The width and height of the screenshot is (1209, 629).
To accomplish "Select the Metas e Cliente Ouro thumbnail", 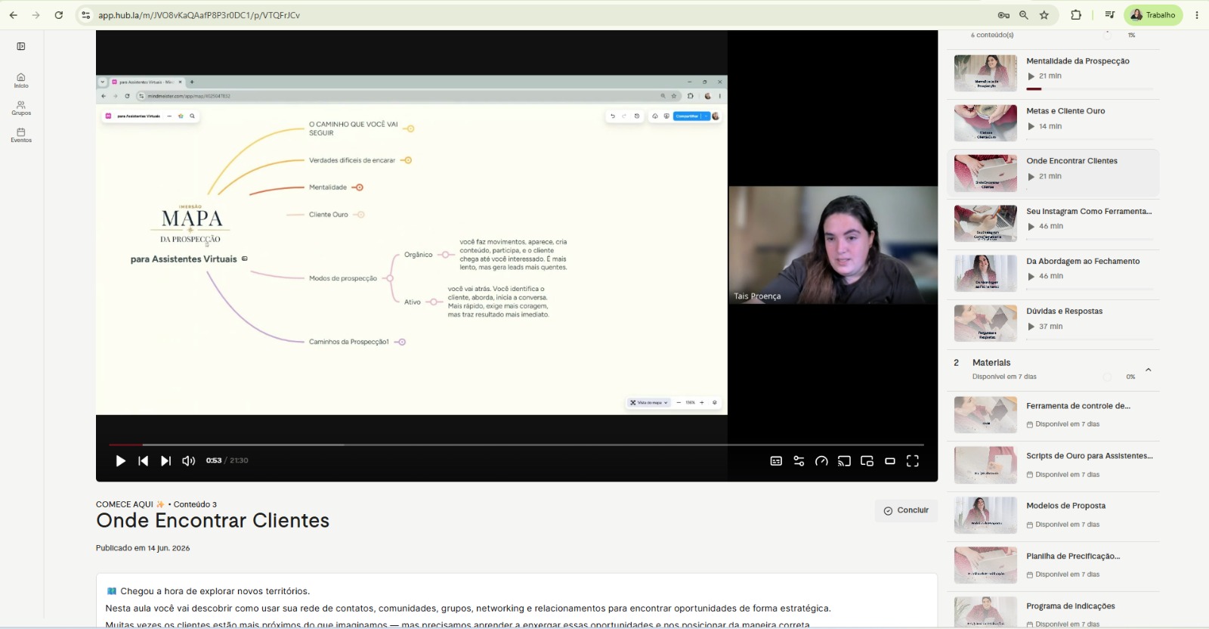I will 985,123.
